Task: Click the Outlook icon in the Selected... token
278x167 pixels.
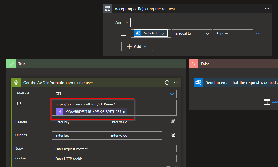Action: click(x=138, y=33)
